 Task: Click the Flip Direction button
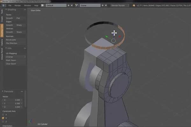14,43
